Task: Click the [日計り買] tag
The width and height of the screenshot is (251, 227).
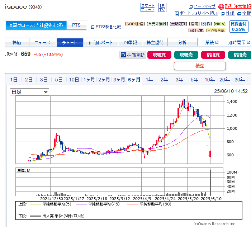Action: [196, 30]
